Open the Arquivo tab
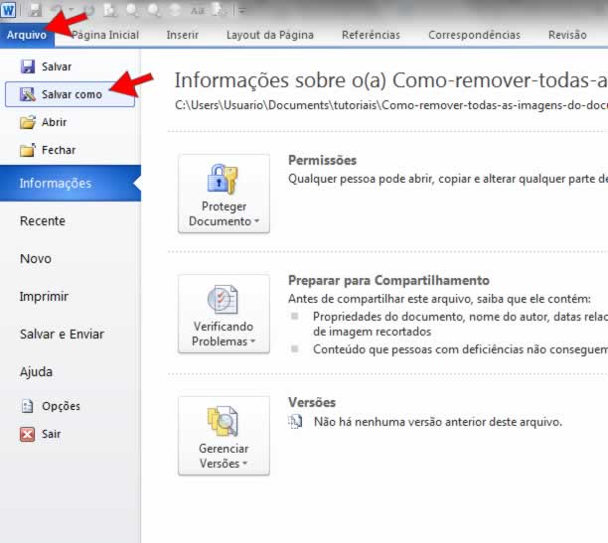The width and height of the screenshot is (608, 543). [x=27, y=35]
